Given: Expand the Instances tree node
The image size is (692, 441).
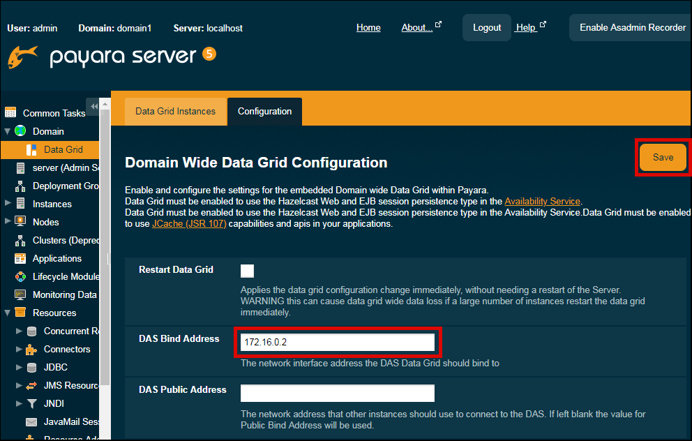Looking at the screenshot, I should click(x=8, y=204).
